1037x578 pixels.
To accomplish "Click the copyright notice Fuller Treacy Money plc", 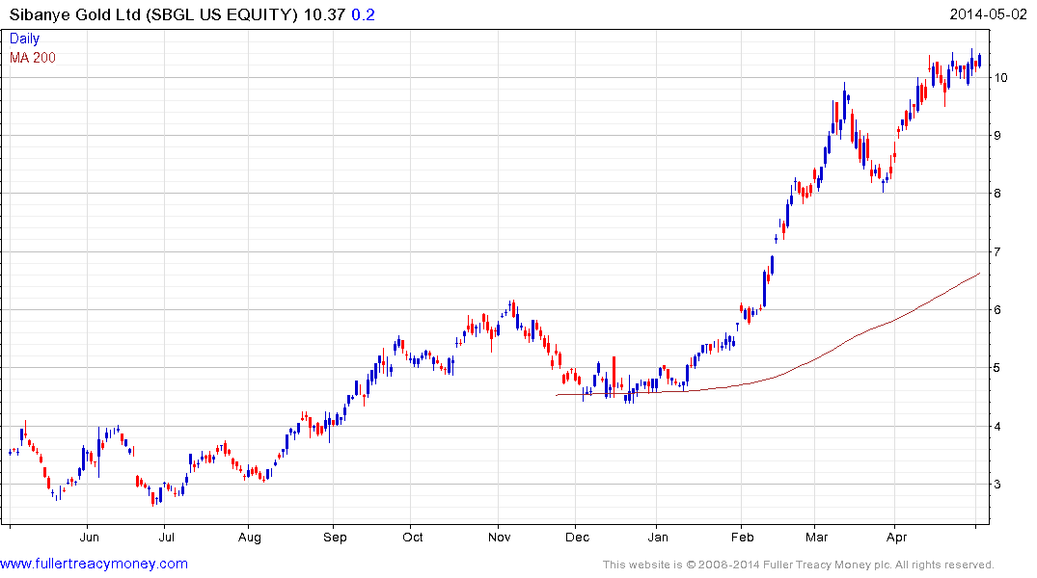I will [799, 565].
